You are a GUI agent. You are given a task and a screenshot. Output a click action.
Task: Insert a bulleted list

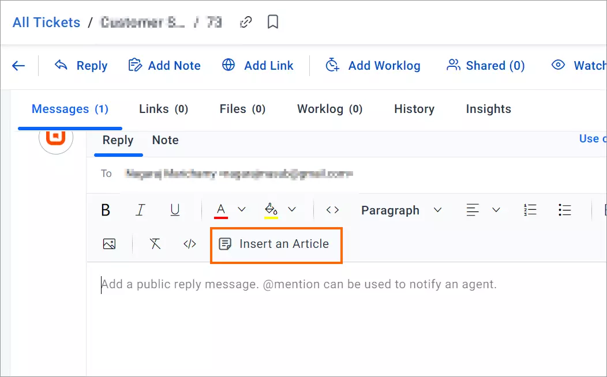[x=565, y=210]
